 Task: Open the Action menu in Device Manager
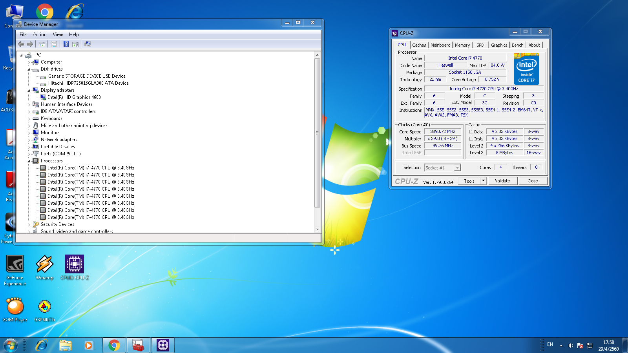tap(40, 35)
